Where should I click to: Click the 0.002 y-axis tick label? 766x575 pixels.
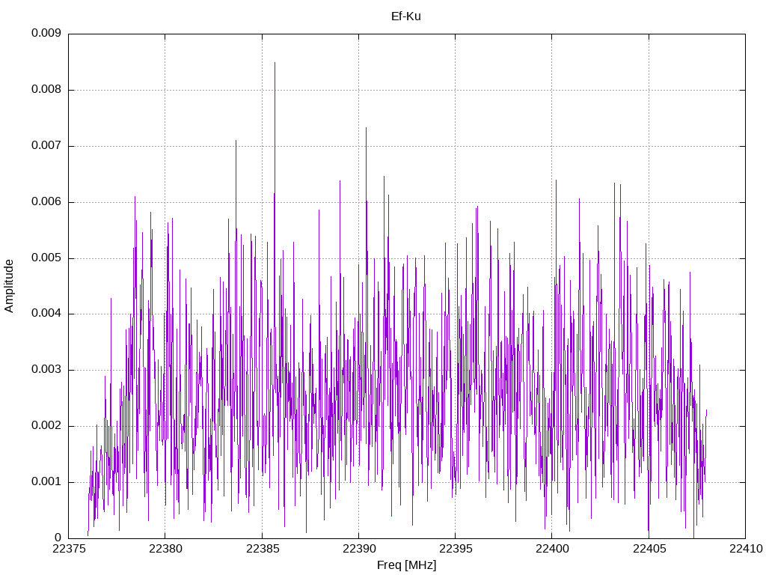[46, 425]
